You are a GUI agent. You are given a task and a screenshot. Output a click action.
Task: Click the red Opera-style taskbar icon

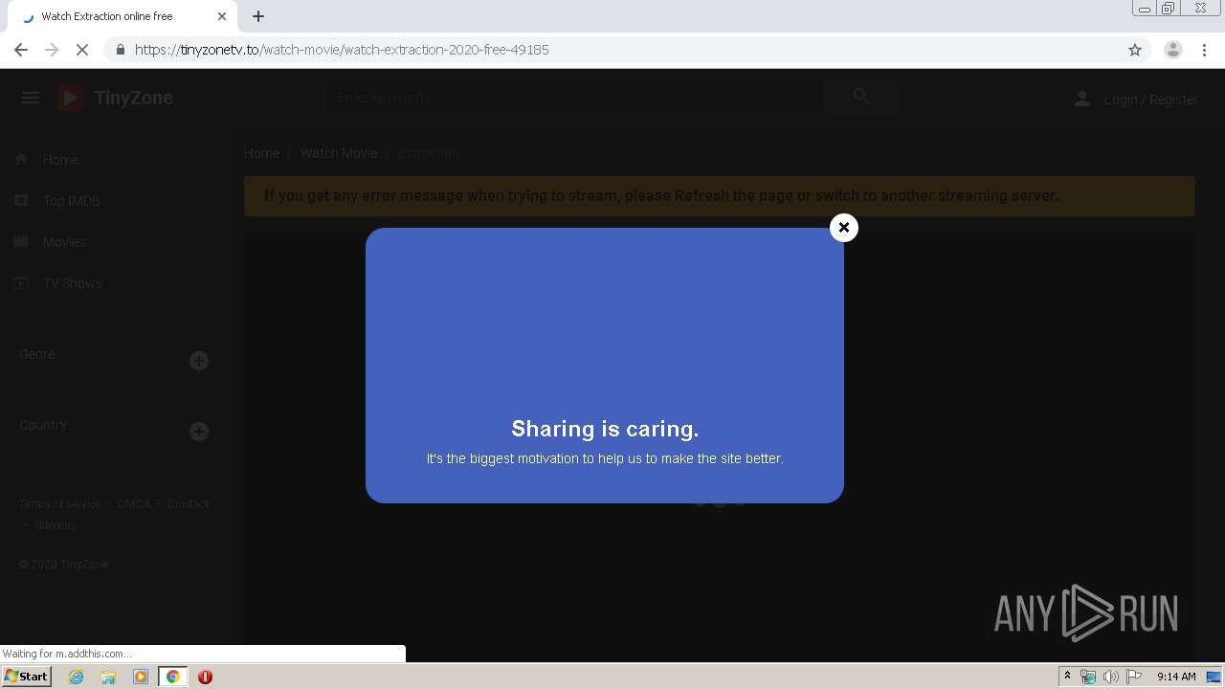(x=205, y=677)
